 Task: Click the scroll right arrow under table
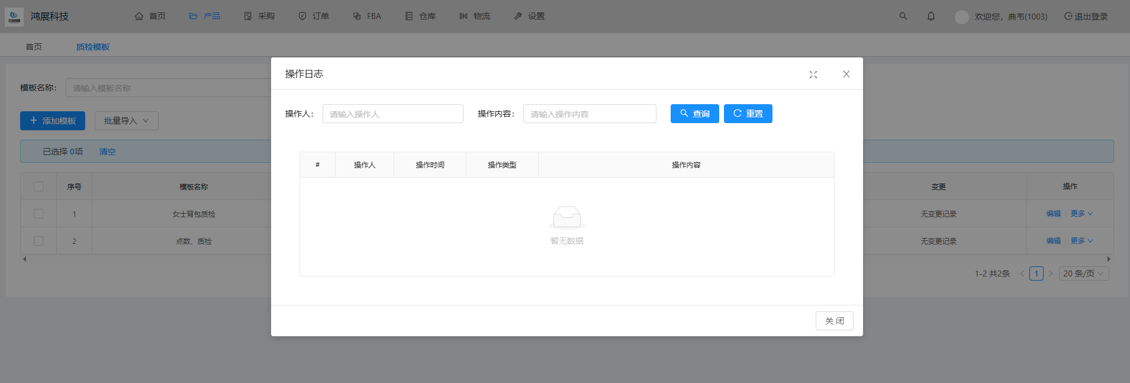point(1109,259)
